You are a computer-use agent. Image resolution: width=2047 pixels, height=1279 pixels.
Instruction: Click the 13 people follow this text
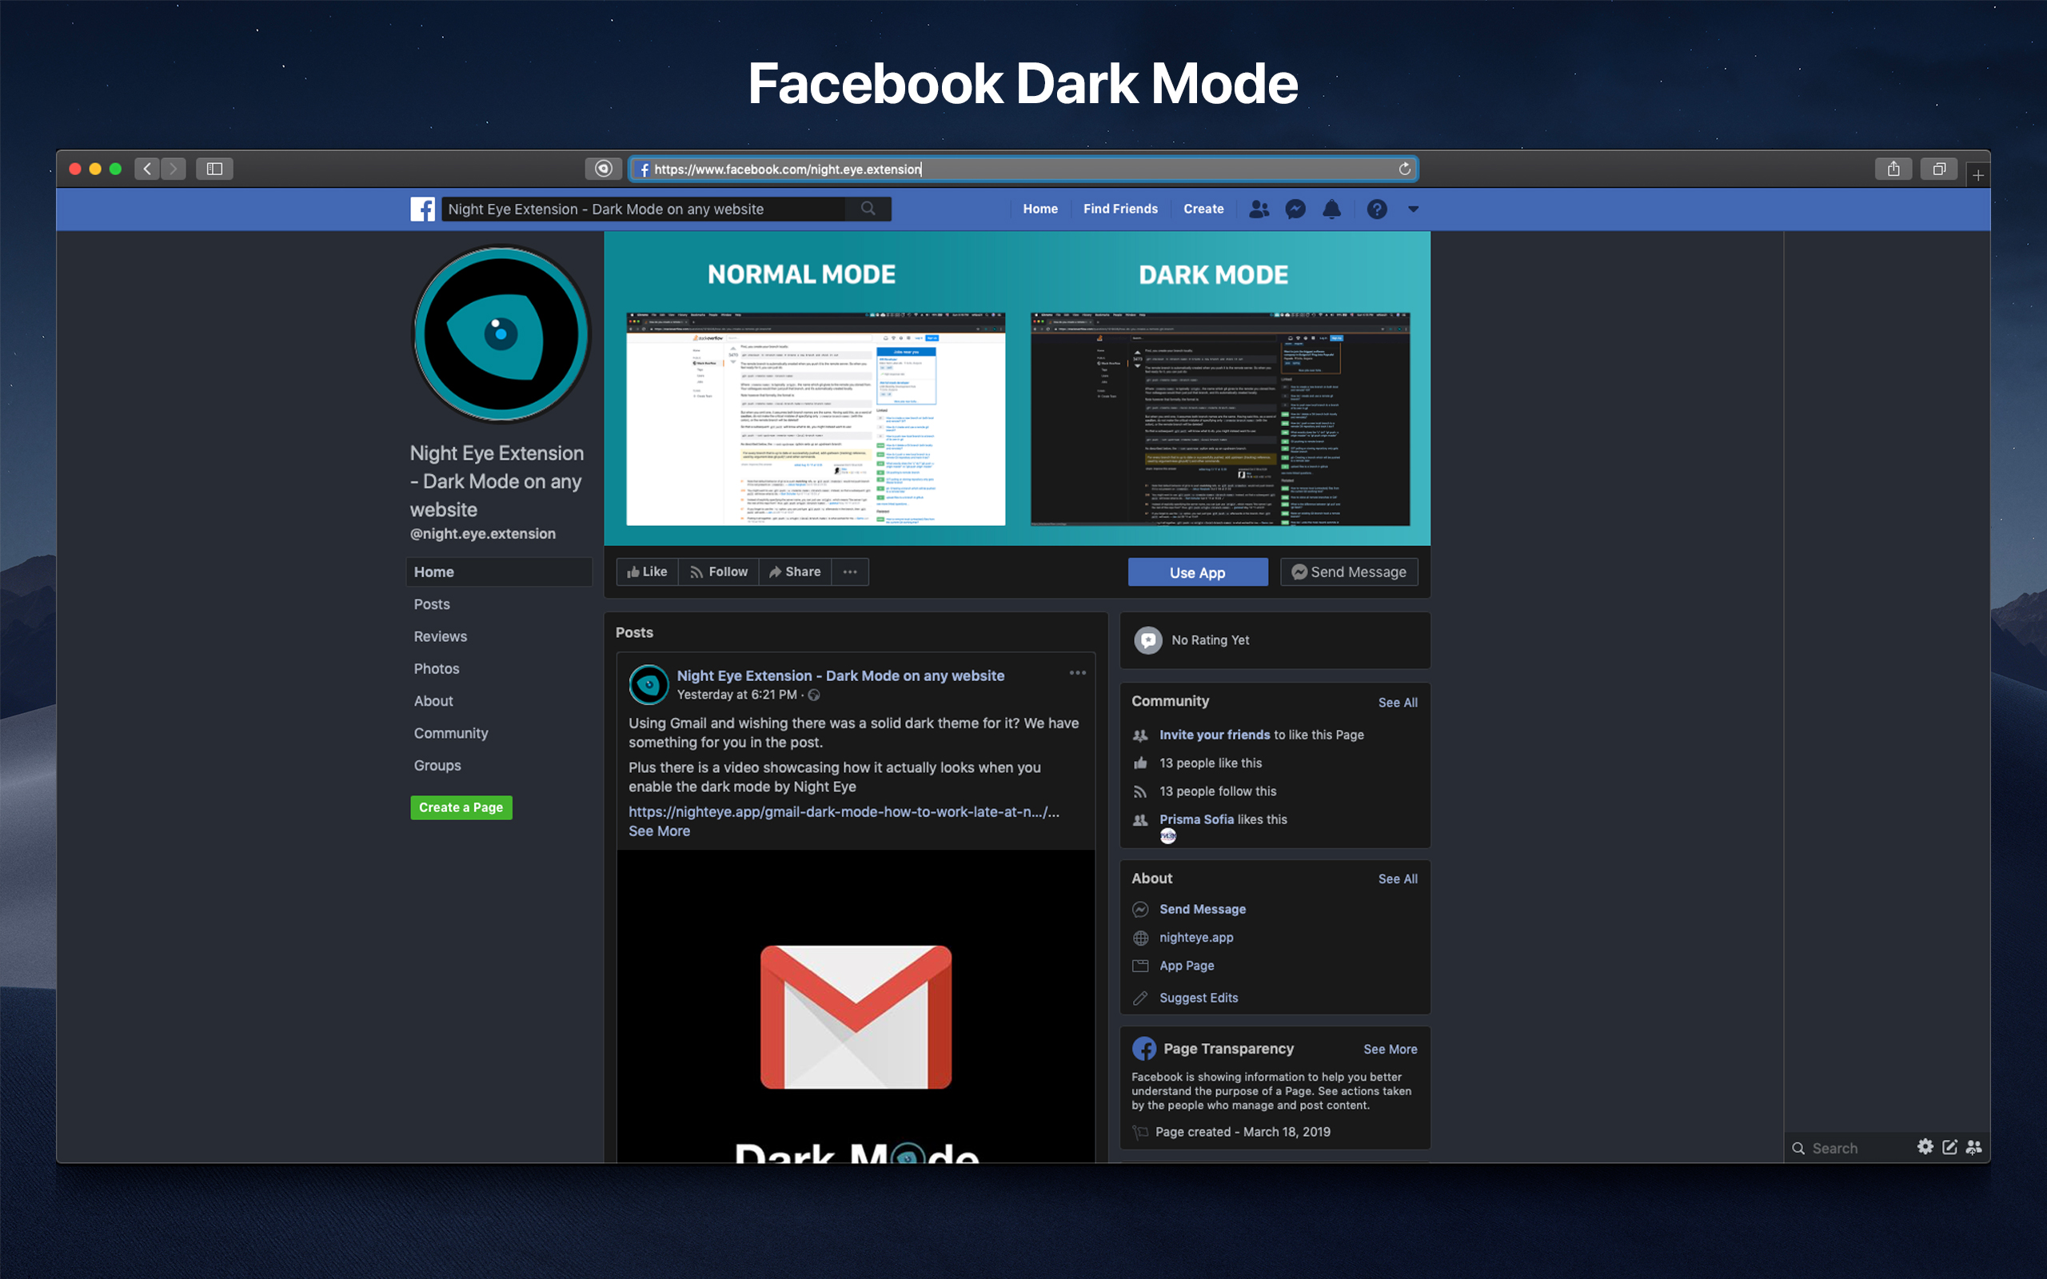[x=1218, y=791]
